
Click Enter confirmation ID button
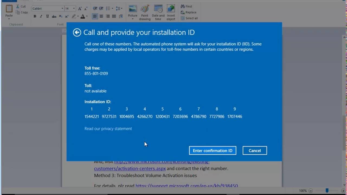tap(213, 151)
